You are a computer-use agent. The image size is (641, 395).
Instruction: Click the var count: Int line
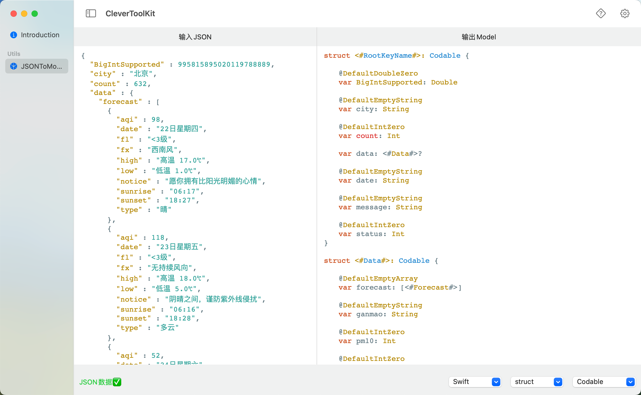pos(369,136)
